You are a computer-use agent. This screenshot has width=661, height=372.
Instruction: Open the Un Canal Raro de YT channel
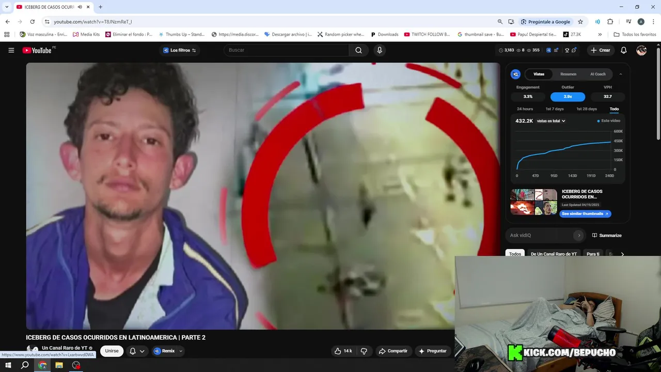point(65,348)
